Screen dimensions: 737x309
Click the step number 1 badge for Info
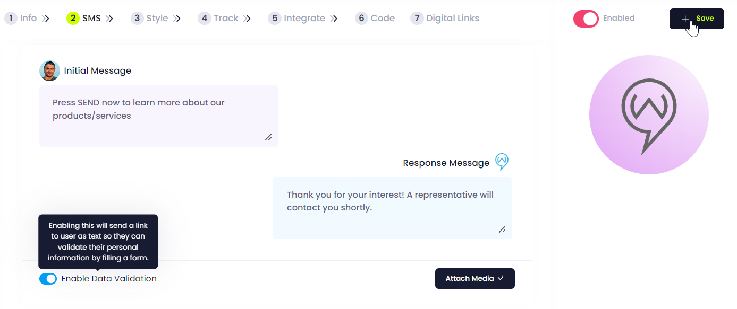(x=11, y=18)
